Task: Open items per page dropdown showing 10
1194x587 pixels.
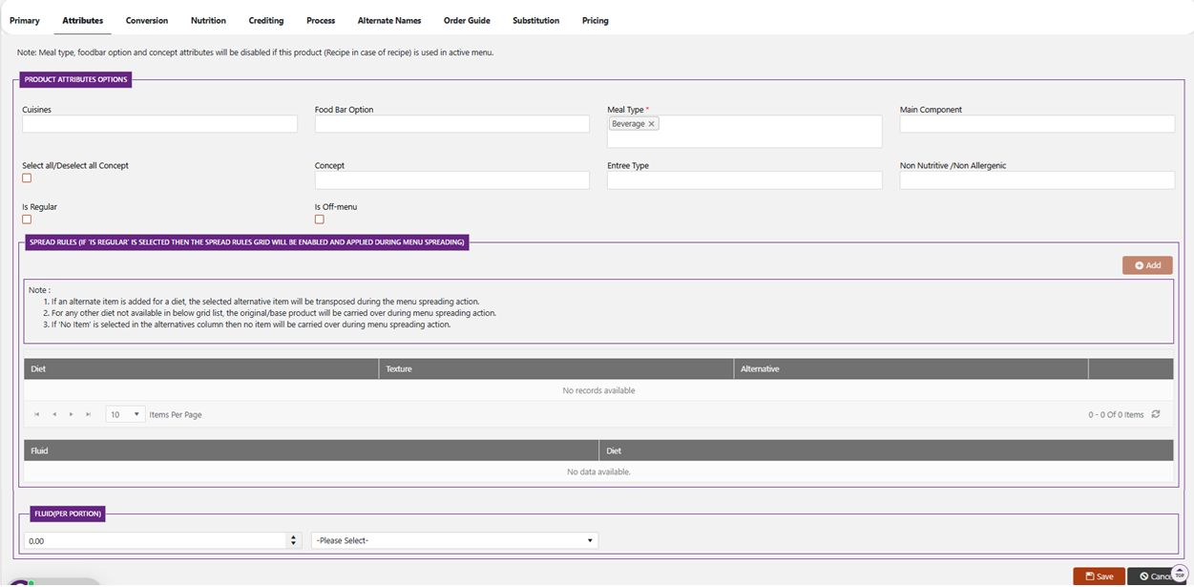Action: 125,414
